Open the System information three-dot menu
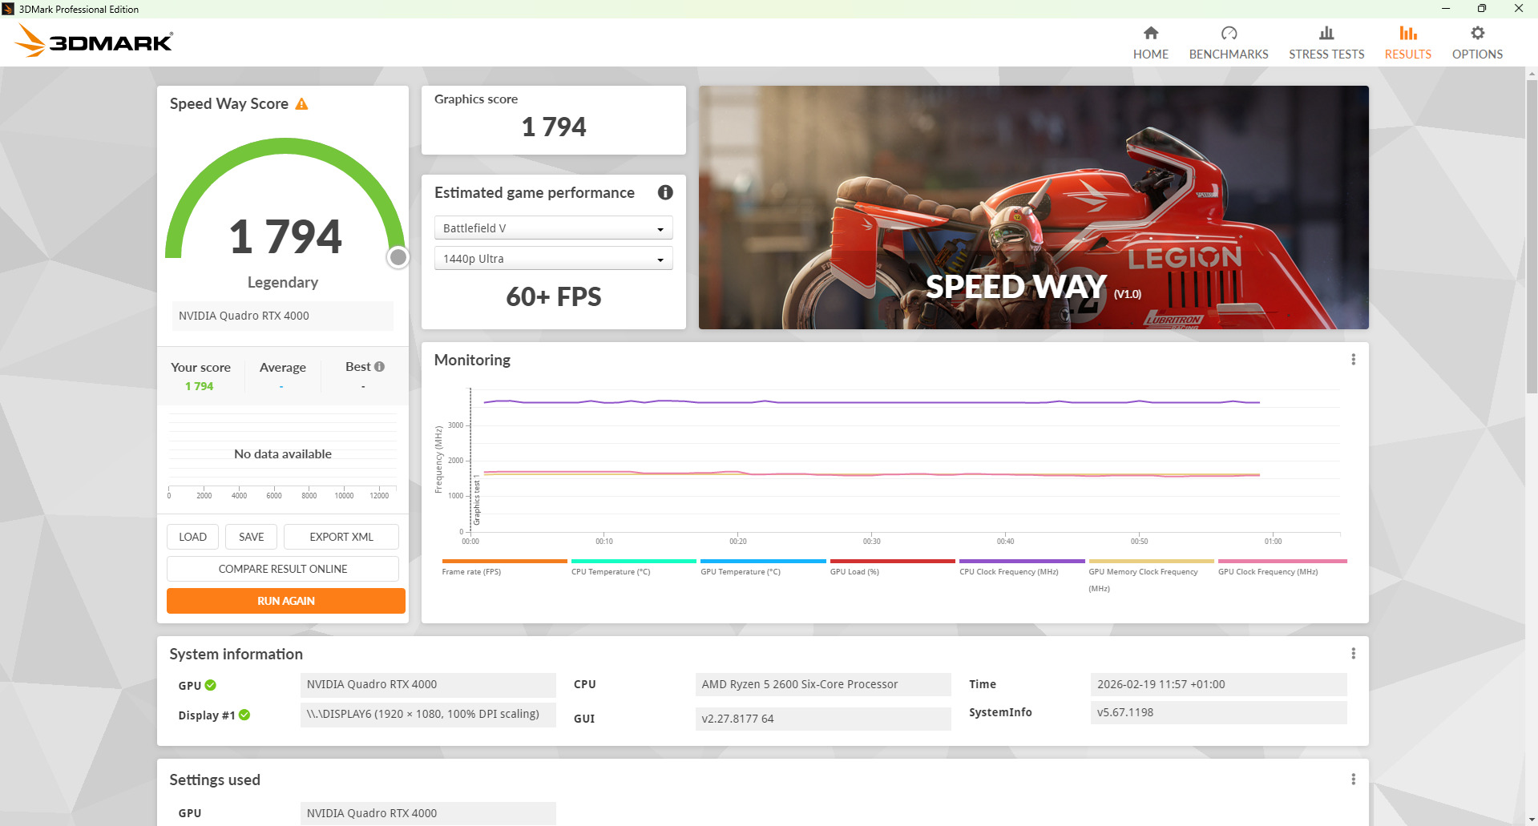This screenshot has height=826, width=1538. pos(1353,654)
